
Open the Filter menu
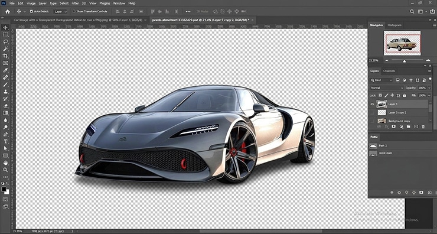(x=75, y=4)
